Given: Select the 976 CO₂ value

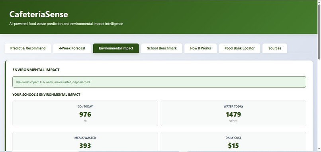Looking at the screenshot, I should coord(85,114).
